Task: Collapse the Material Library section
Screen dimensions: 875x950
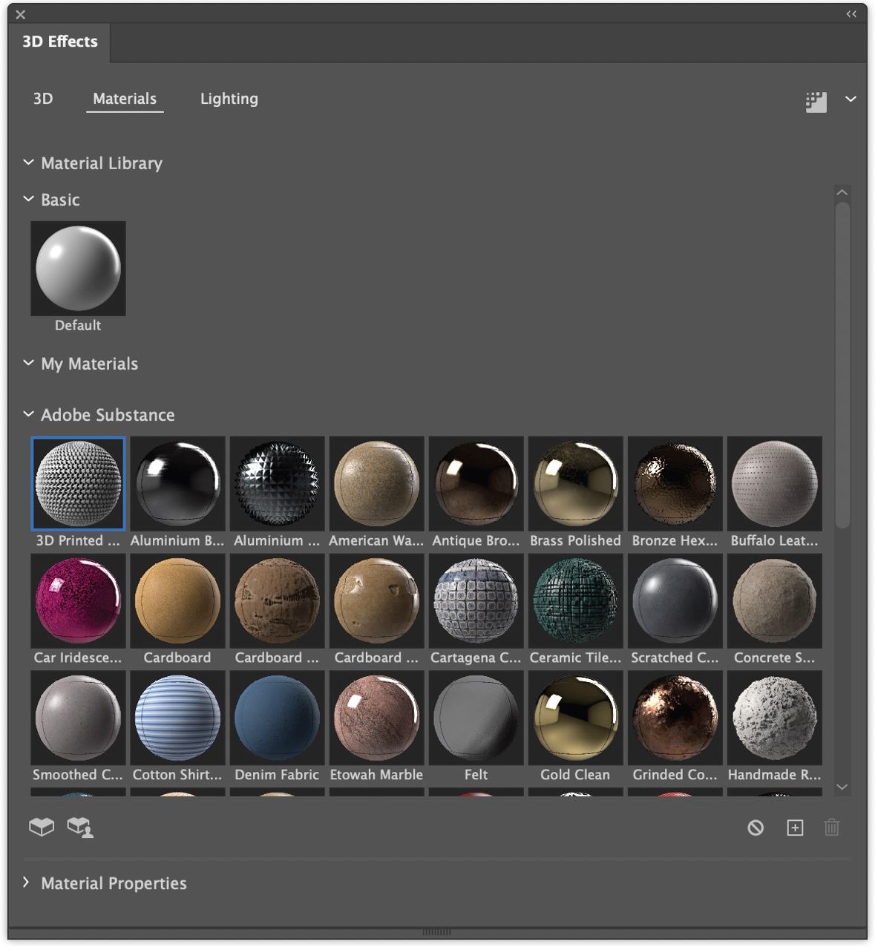Action: click(28, 163)
